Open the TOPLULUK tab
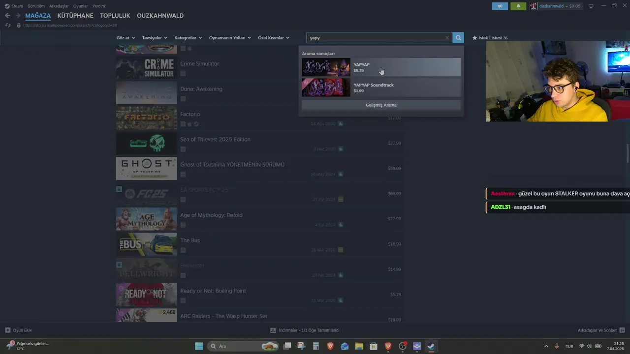This screenshot has width=630, height=354. [x=115, y=16]
